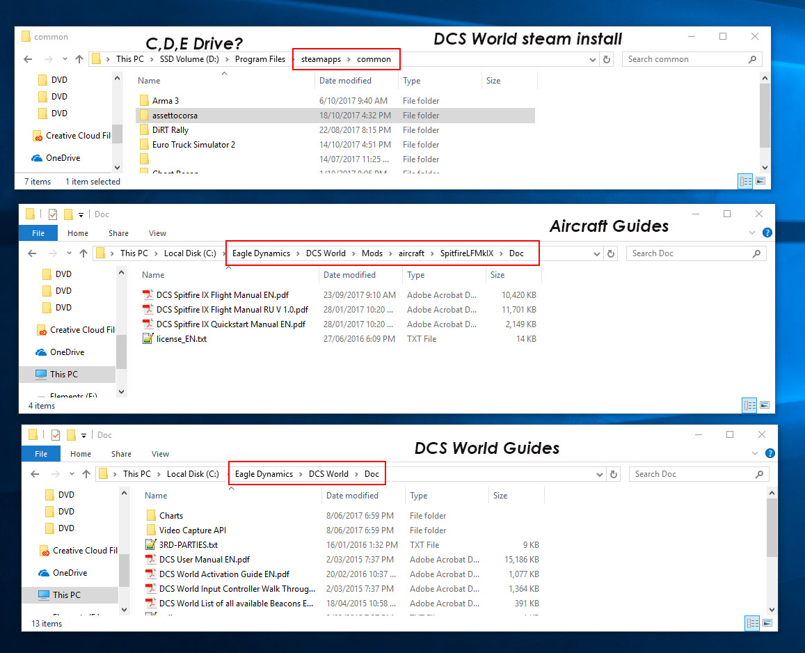805x653 pixels.
Task: Refresh the common window address bar
Action: coord(606,59)
